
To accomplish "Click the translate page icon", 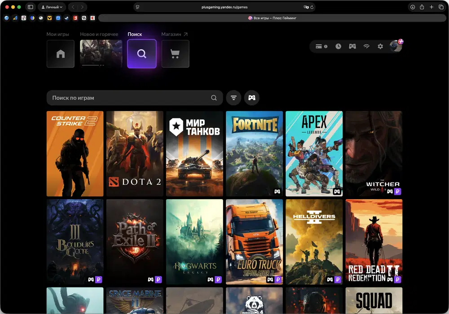I will coord(306,7).
